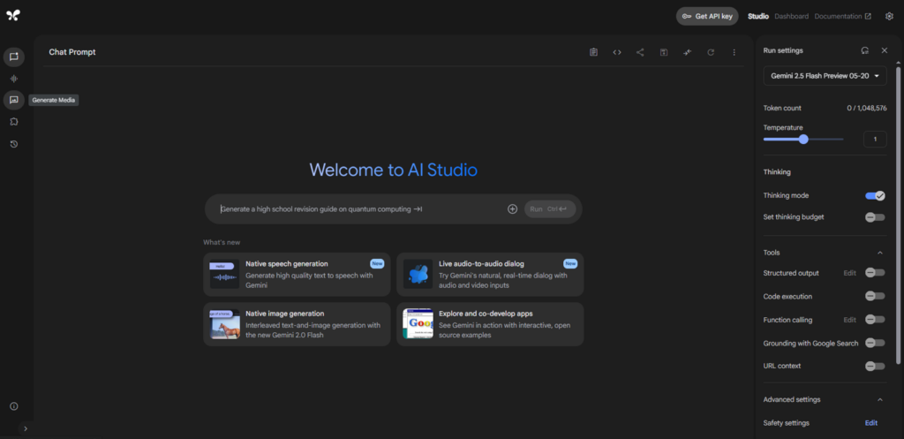Click the Native image generation horse thumbnail
Image resolution: width=904 pixels, height=439 pixels.
pos(224,323)
